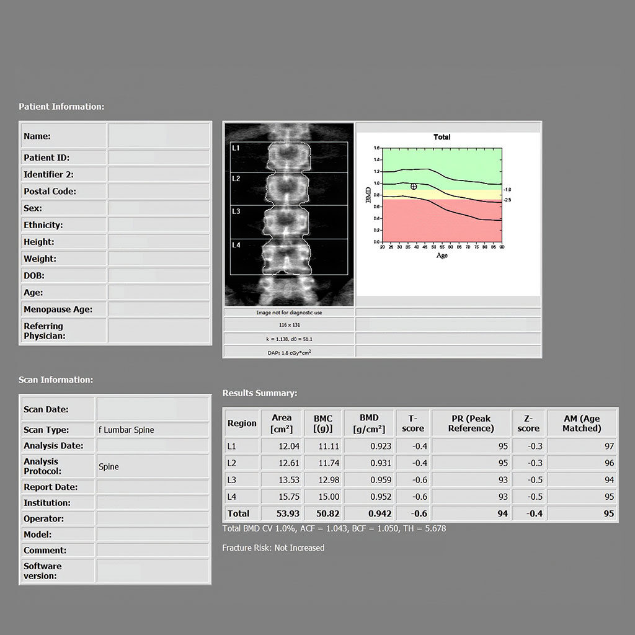
Task: Click the L3 area value 13.53
Action: [x=289, y=480]
